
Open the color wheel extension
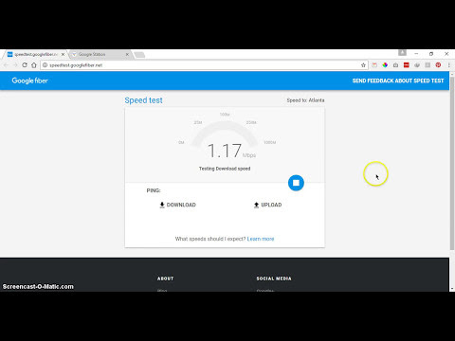385,65
